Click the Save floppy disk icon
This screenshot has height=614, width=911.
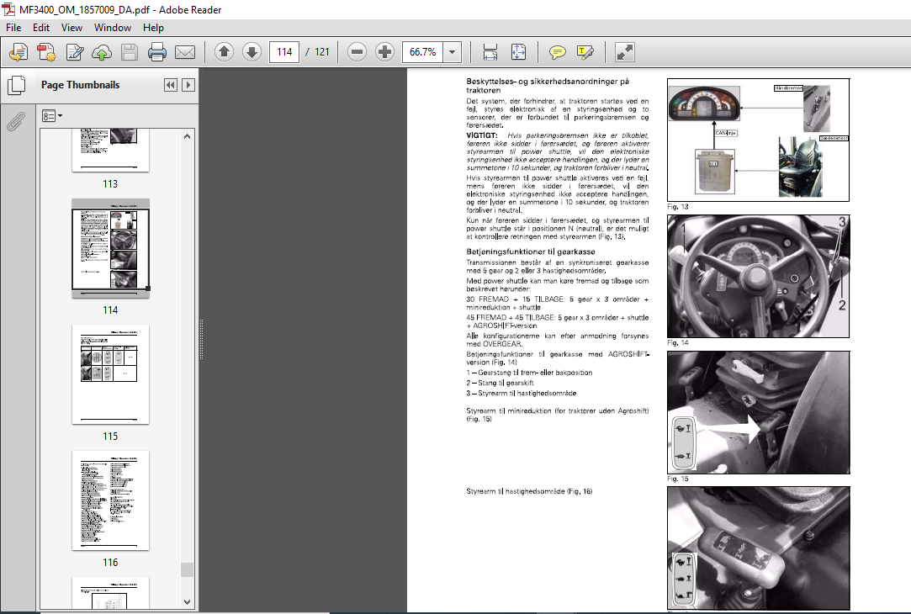pyautogui.click(x=129, y=52)
